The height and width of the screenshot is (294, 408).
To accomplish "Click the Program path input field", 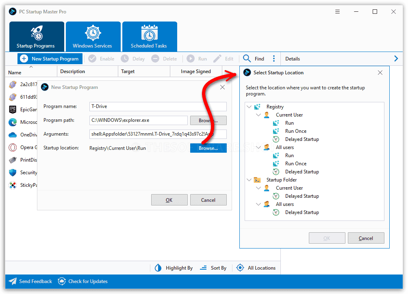I will pos(139,120).
